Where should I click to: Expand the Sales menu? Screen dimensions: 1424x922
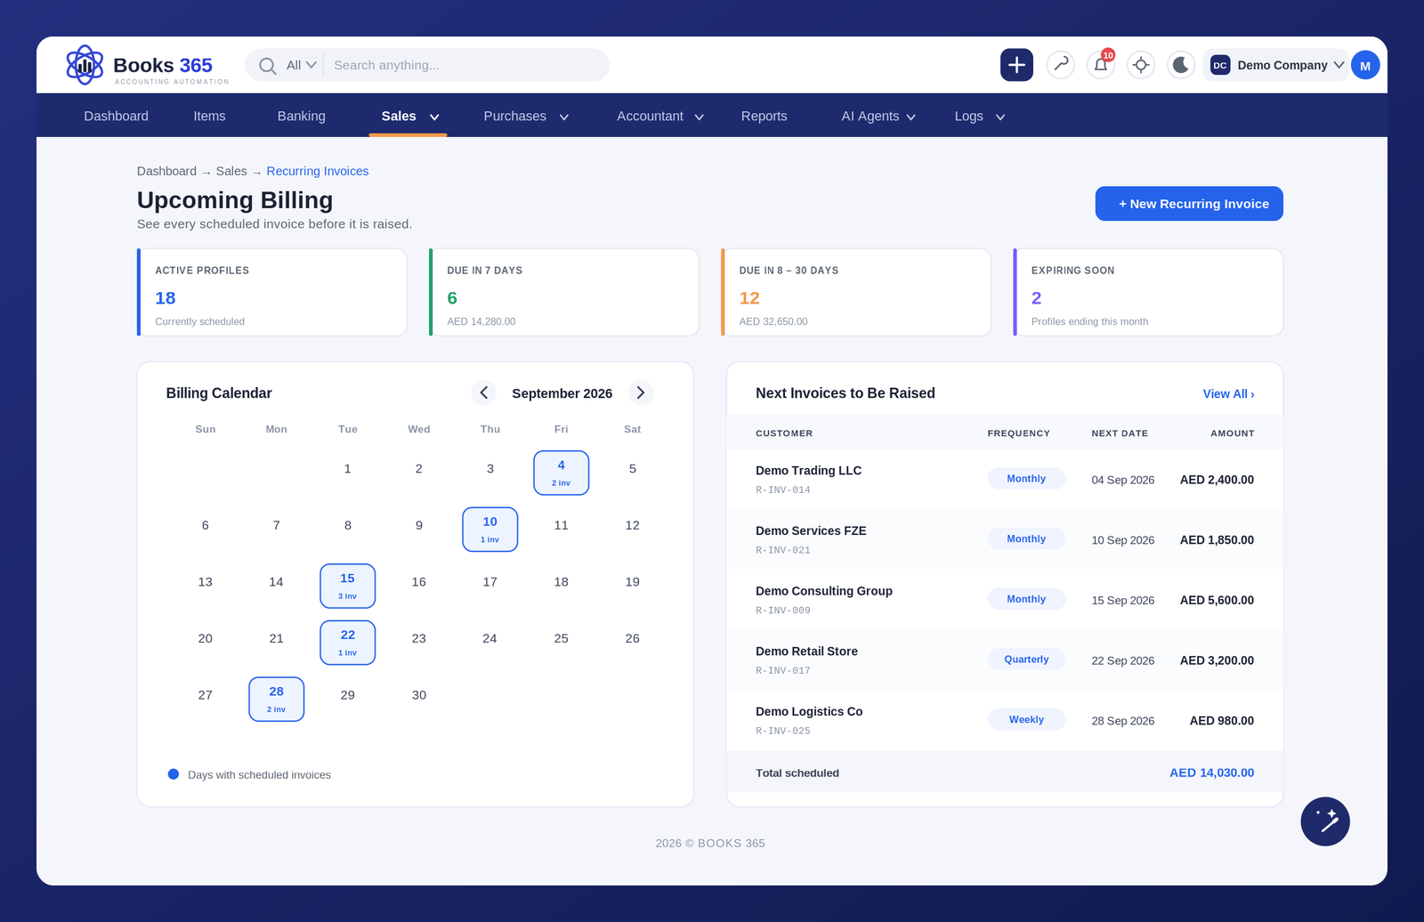point(409,116)
